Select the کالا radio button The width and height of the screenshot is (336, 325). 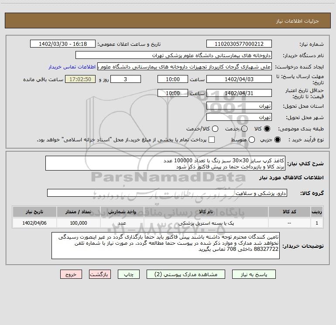[267, 129]
